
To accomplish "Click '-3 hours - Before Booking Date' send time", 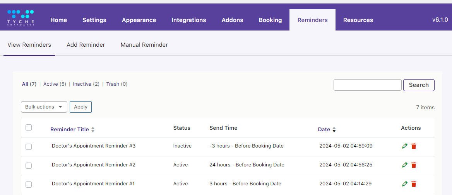I will (247, 146).
